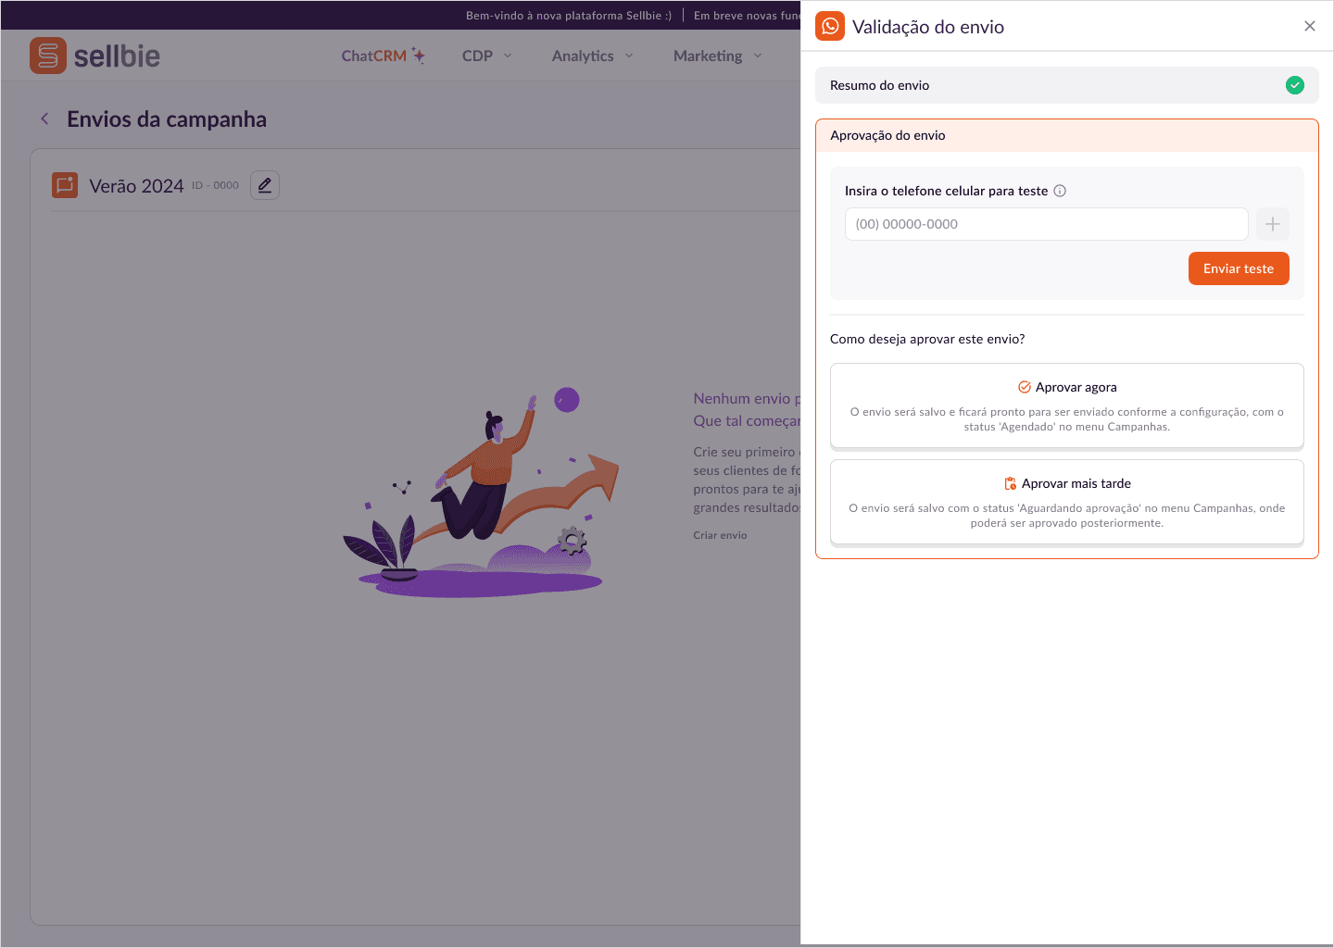Expand the Resumo do envio section
This screenshot has height=948, width=1334.
(x=1066, y=85)
